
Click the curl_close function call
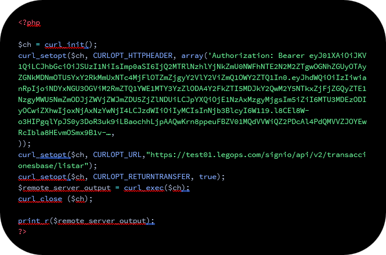click(x=40, y=199)
